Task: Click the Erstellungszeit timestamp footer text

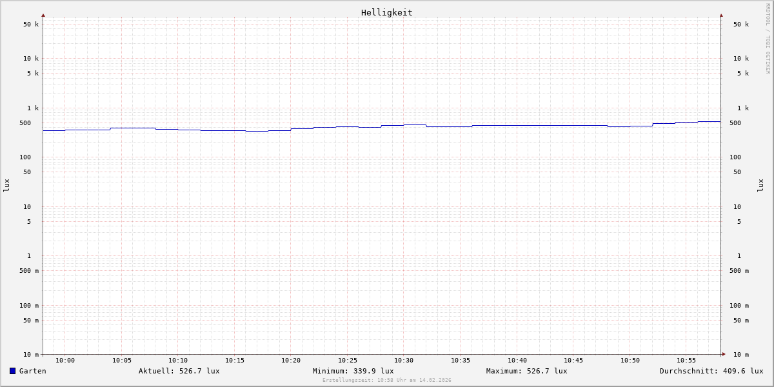Action: coord(386,381)
